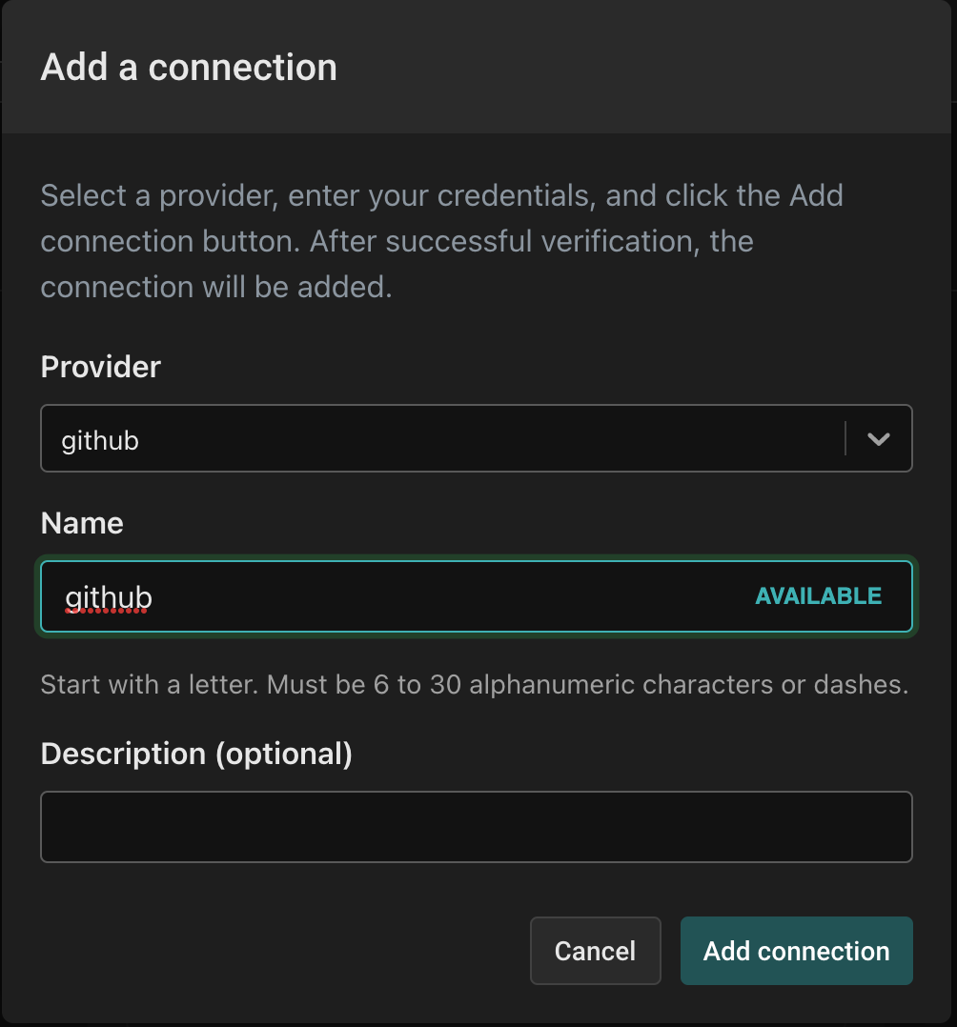957x1027 pixels.
Task: Click the Add a connection dialog title
Action: [189, 68]
